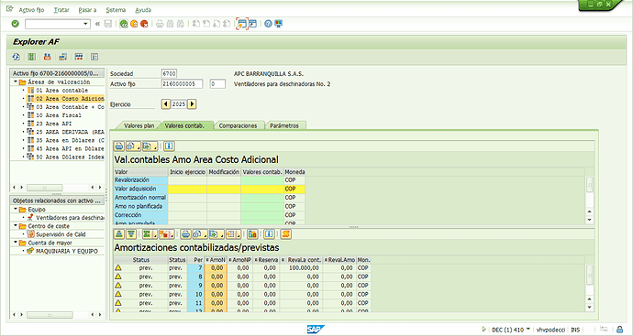Collapse the Centro de coste folder
The image size is (633, 336).
pyautogui.click(x=16, y=225)
